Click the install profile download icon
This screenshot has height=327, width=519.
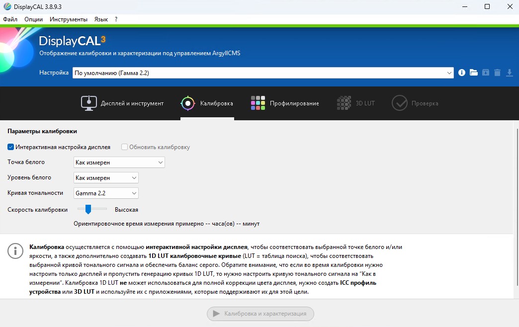click(510, 73)
